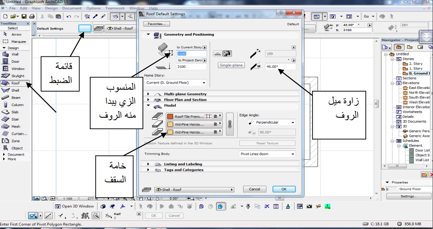Click the roof pitch angle field 45.00°

(x=280, y=66)
